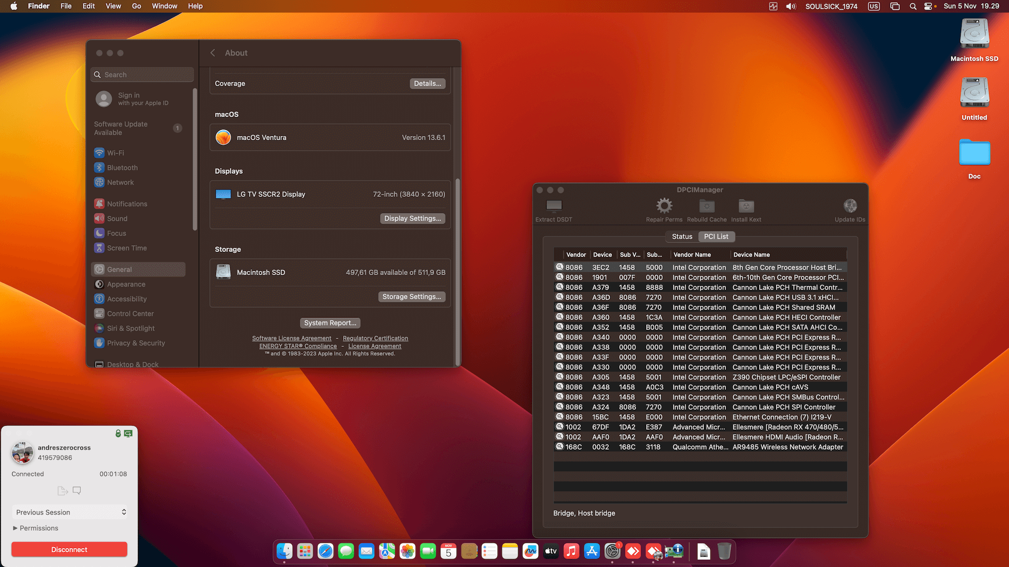Open the Window menu
1009x567 pixels.
(164, 6)
